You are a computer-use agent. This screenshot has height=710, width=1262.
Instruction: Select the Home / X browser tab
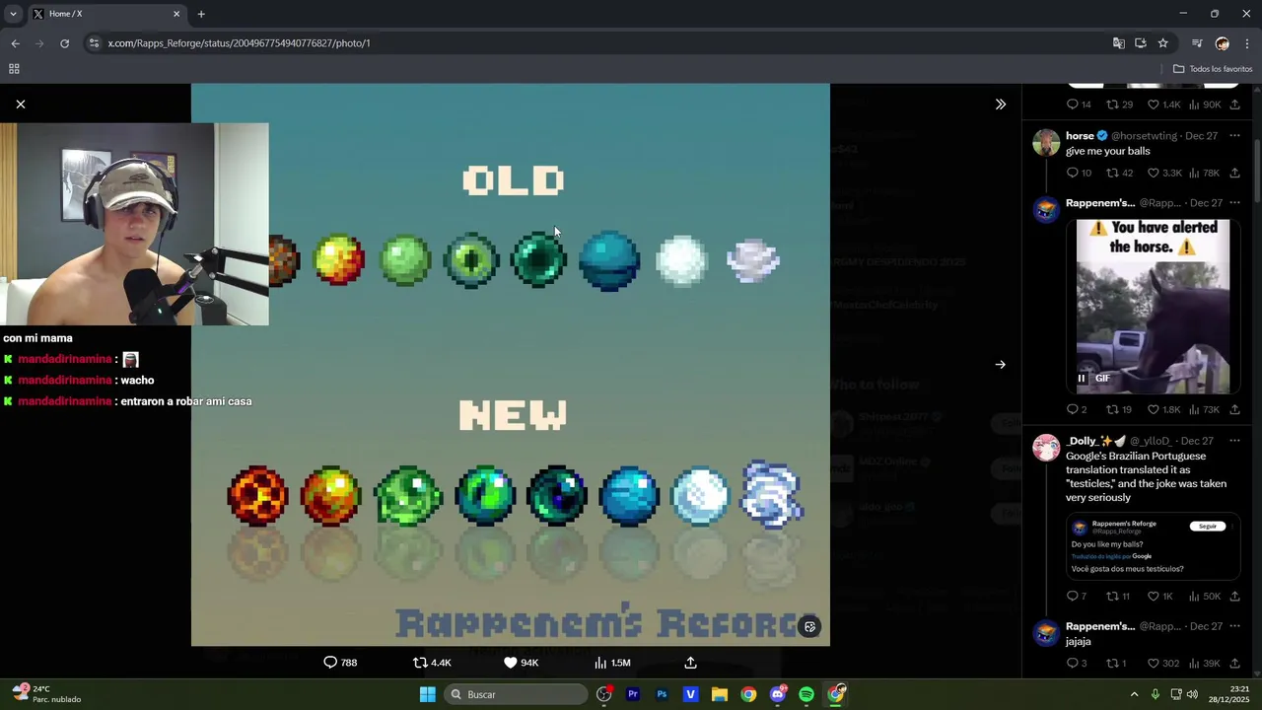click(106, 14)
